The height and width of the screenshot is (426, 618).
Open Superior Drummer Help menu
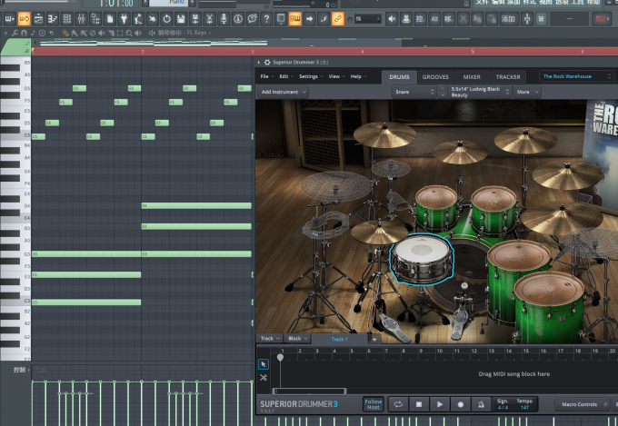pos(358,76)
